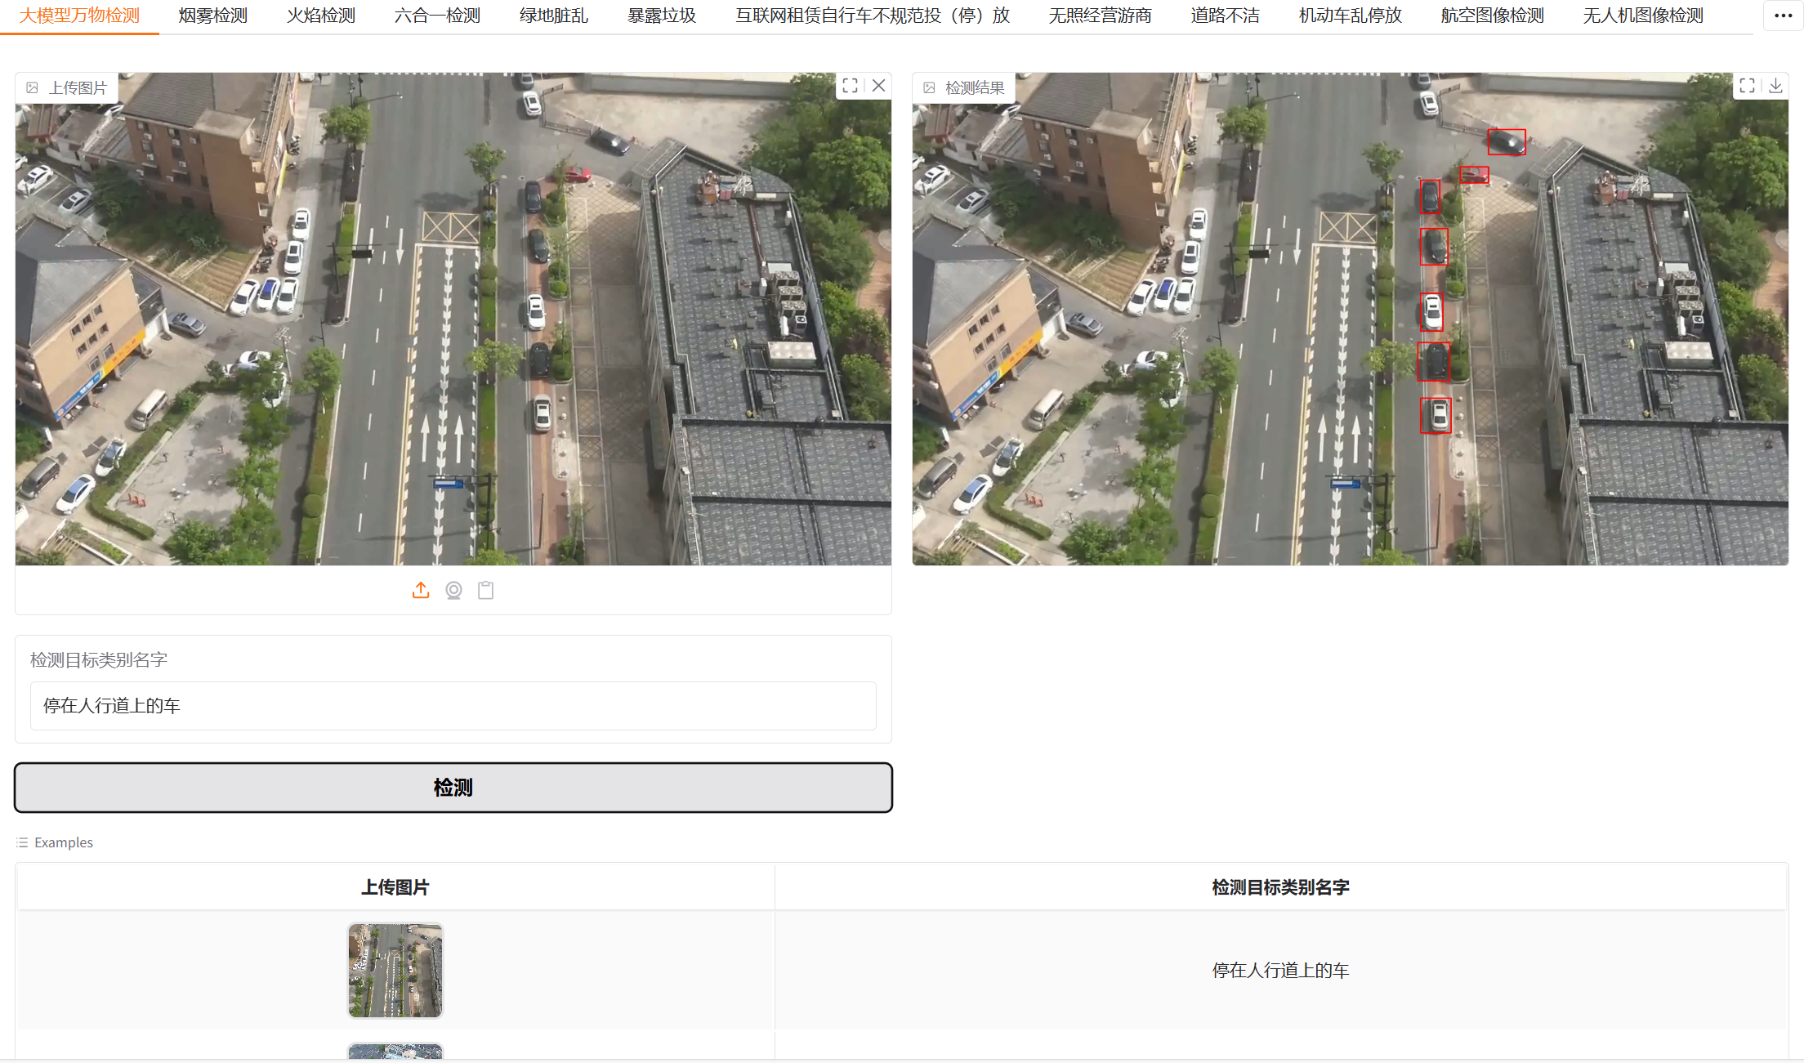Switch to 烟雾检测 tab

212,16
